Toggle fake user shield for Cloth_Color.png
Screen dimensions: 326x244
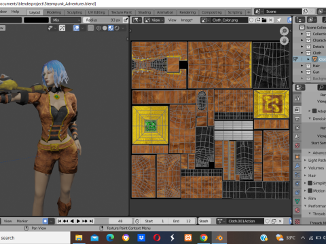click(x=251, y=20)
